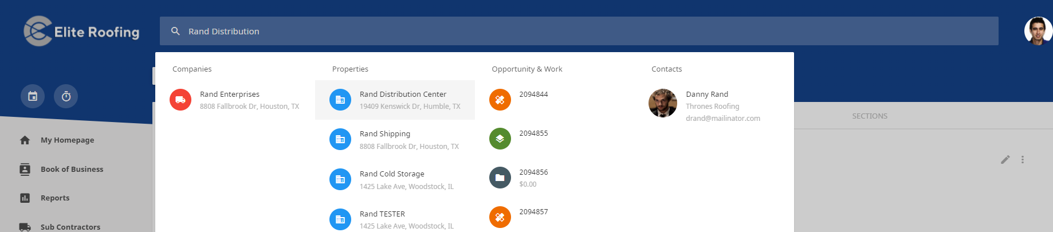The image size is (1053, 232).
Task: Click the pencil edit icon
Action: click(1005, 160)
